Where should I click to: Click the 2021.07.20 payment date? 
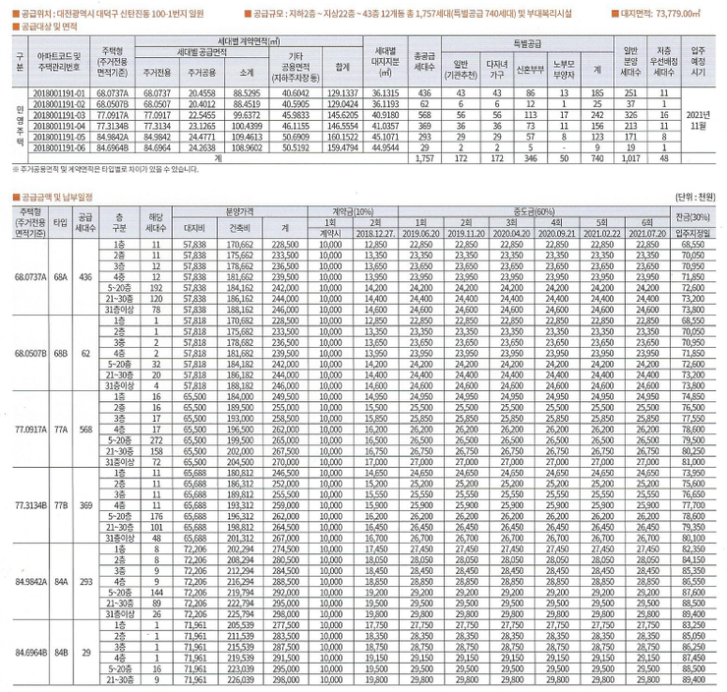(x=647, y=233)
